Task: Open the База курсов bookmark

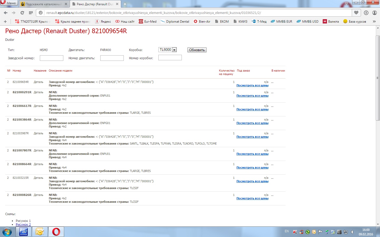Action: 355,21
